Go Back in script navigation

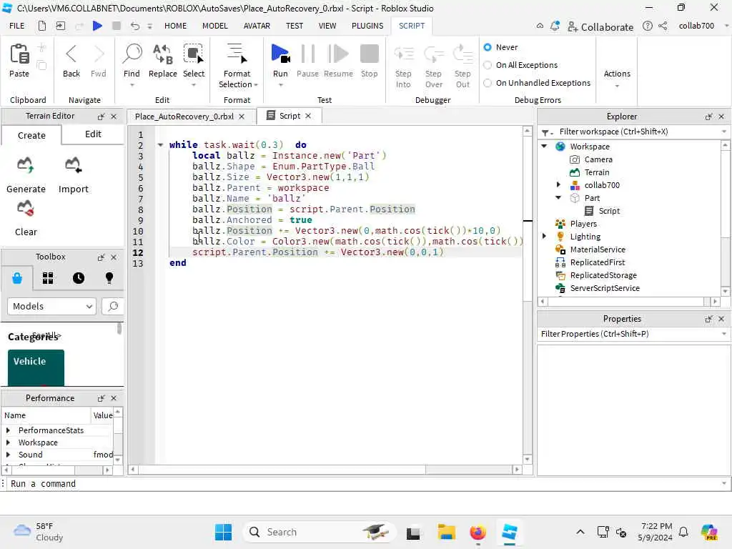71,54
